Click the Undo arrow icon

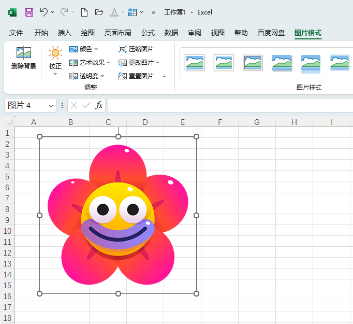(x=44, y=12)
